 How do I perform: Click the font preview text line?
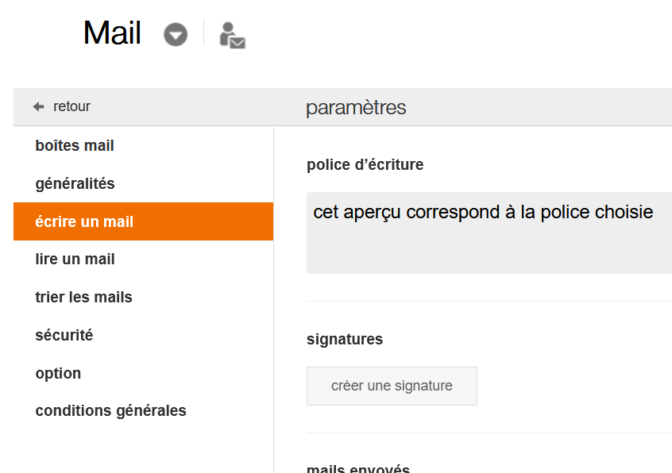click(x=483, y=212)
